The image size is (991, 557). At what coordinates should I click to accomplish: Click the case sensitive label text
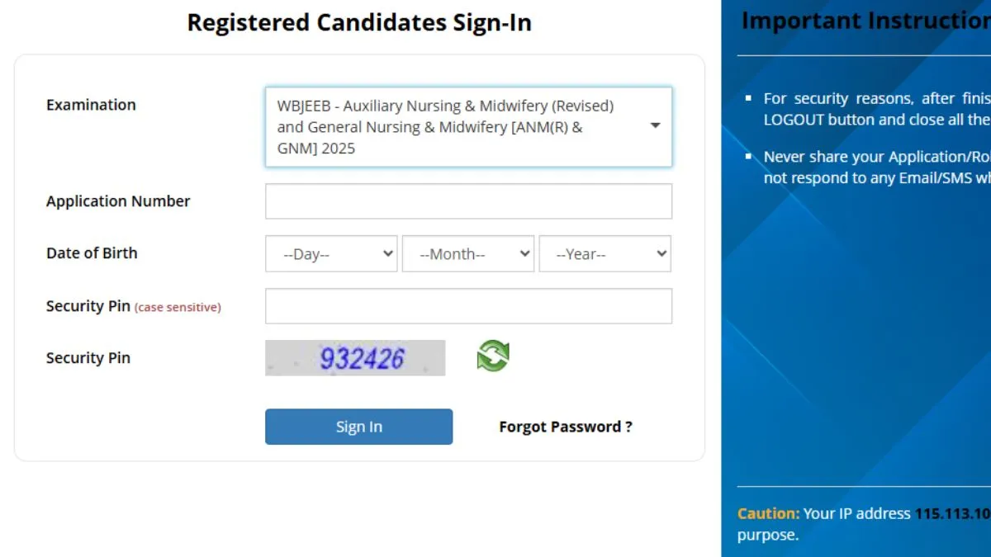point(178,307)
